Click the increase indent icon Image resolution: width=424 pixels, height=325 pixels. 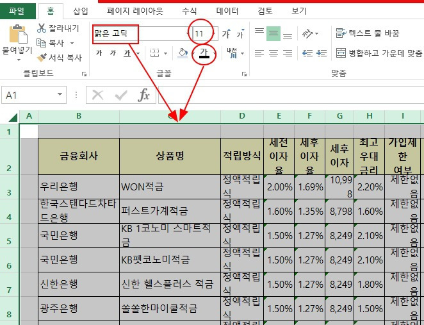pos(322,53)
